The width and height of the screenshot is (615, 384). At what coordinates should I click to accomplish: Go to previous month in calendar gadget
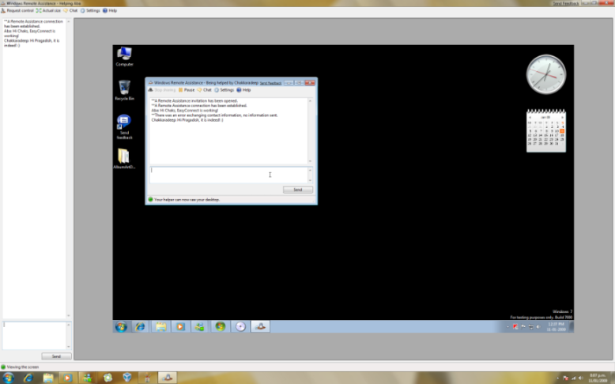click(530, 117)
